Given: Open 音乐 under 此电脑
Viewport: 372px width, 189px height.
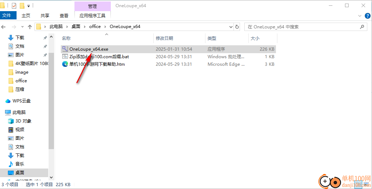Looking at the screenshot, I should (x=20, y=164).
